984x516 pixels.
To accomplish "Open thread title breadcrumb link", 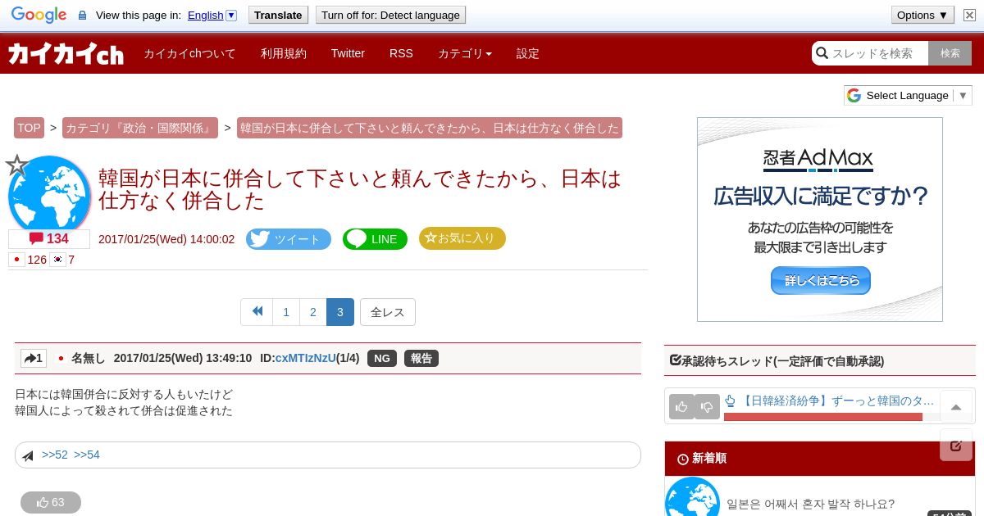I will 430,128.
